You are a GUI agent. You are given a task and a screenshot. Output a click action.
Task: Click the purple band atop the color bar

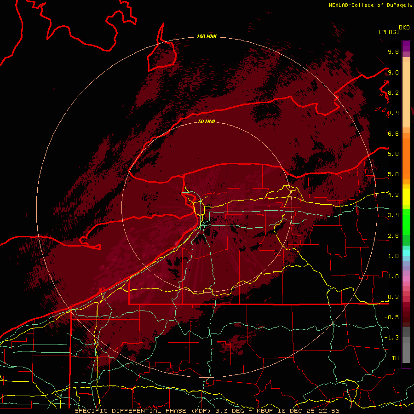pyautogui.click(x=406, y=46)
